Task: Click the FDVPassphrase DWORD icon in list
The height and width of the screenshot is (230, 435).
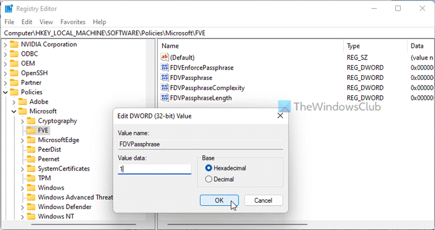Action: pyautogui.click(x=165, y=77)
